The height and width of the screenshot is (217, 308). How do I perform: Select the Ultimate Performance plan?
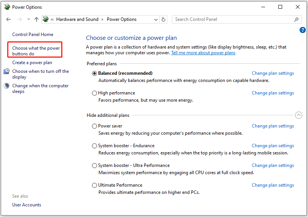click(94, 185)
